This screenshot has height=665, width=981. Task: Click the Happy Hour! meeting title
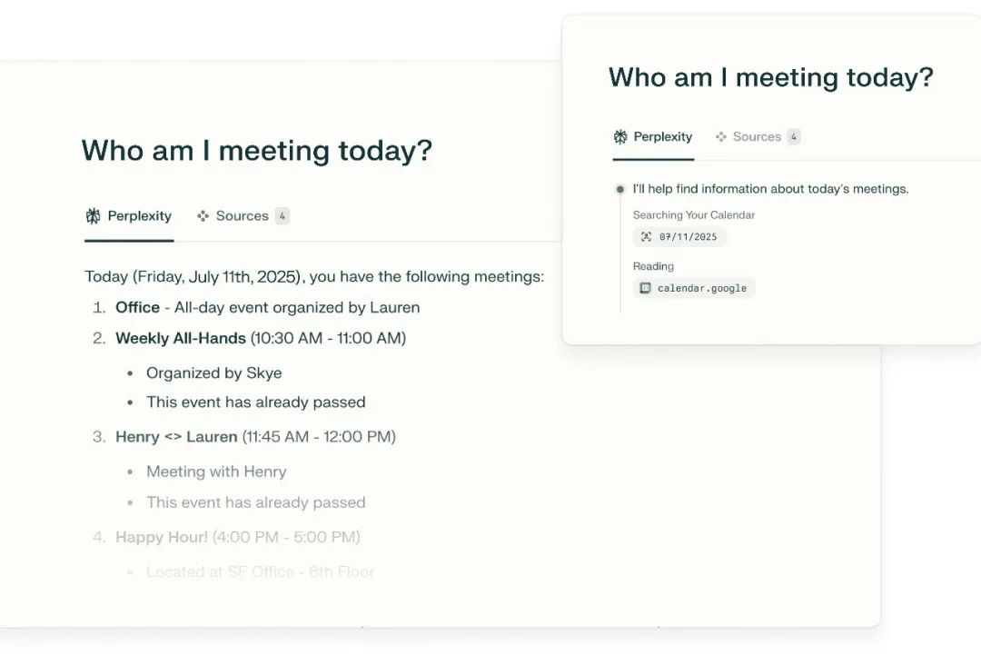coord(162,537)
